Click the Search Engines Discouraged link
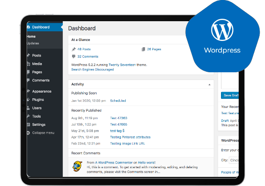 92,69
